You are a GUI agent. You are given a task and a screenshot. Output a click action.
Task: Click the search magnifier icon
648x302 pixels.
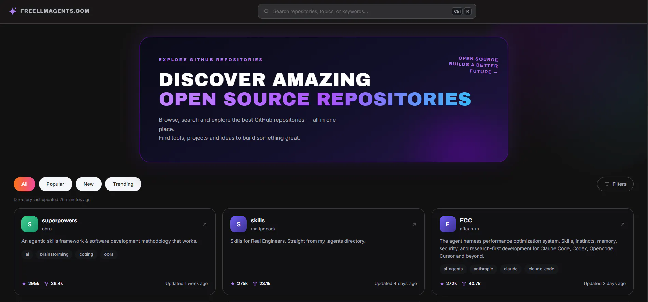pyautogui.click(x=266, y=11)
